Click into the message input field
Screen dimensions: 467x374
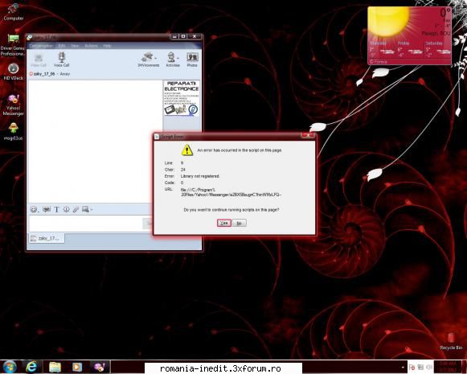tap(86, 224)
